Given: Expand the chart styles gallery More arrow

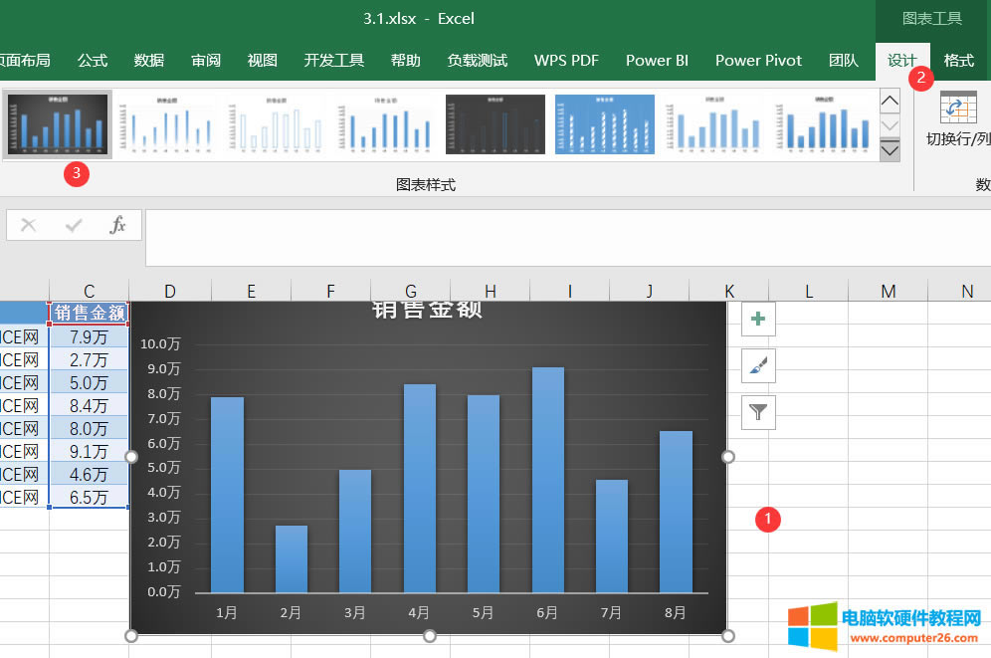Looking at the screenshot, I should (889, 149).
